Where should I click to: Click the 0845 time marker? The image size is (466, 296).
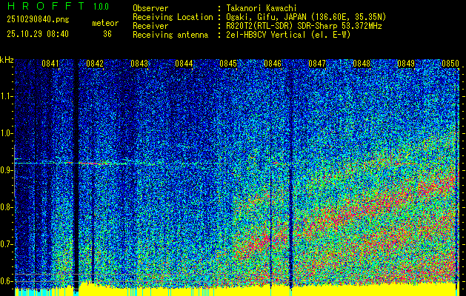point(228,64)
